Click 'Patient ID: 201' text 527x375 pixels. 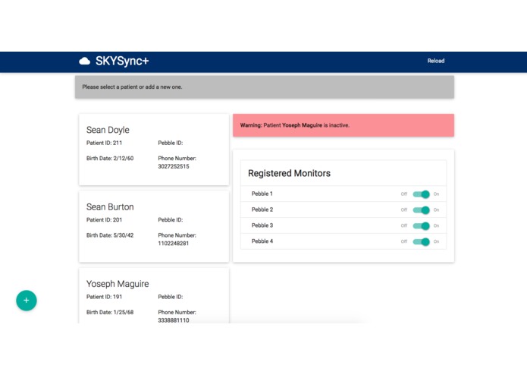pyautogui.click(x=104, y=220)
